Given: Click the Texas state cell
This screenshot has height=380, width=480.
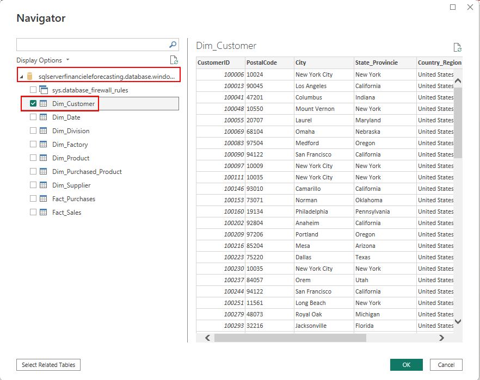Looking at the screenshot, I should [385, 257].
